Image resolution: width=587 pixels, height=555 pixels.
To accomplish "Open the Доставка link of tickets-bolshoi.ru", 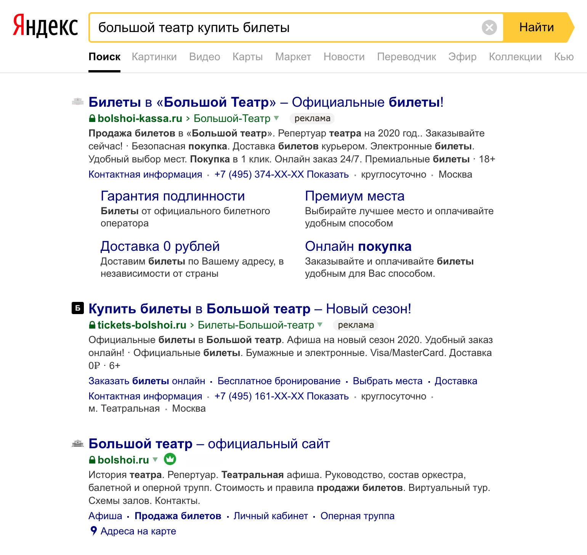I will pos(456,381).
